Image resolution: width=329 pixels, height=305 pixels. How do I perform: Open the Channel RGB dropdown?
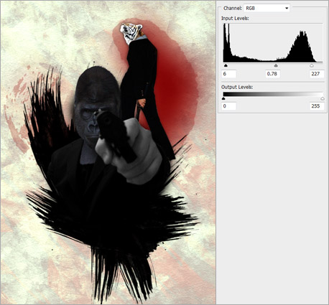(x=267, y=8)
